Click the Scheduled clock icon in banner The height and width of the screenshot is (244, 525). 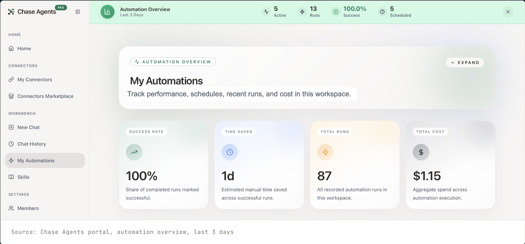tap(382, 12)
